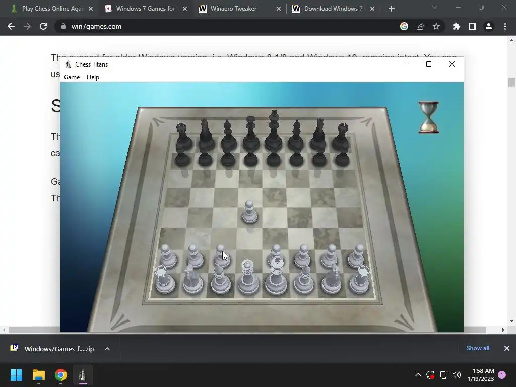Select white bishop on c1 square

[220, 279]
